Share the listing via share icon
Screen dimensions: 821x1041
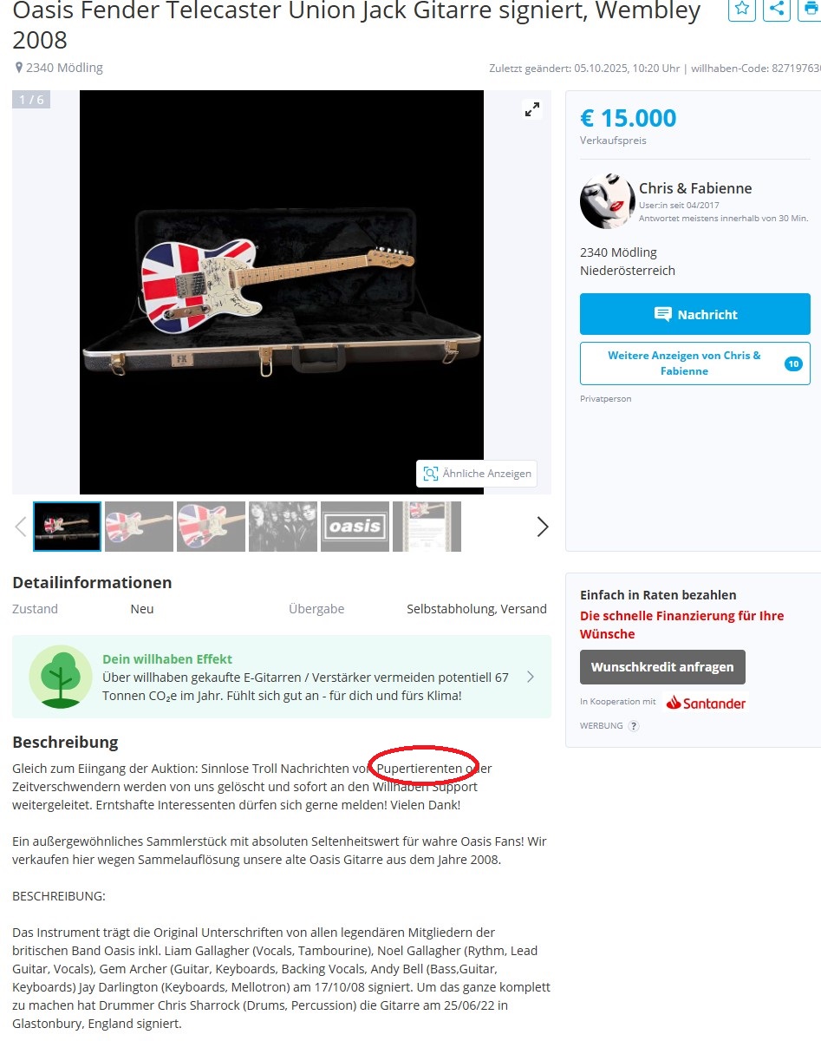[777, 9]
